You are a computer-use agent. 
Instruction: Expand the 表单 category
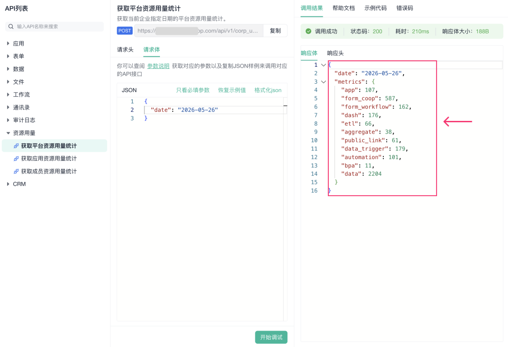[x=8, y=56]
